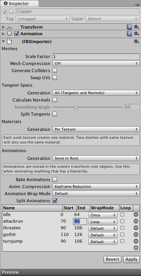Open Animation help book icon
141x276 pixels.
tap(129, 34)
